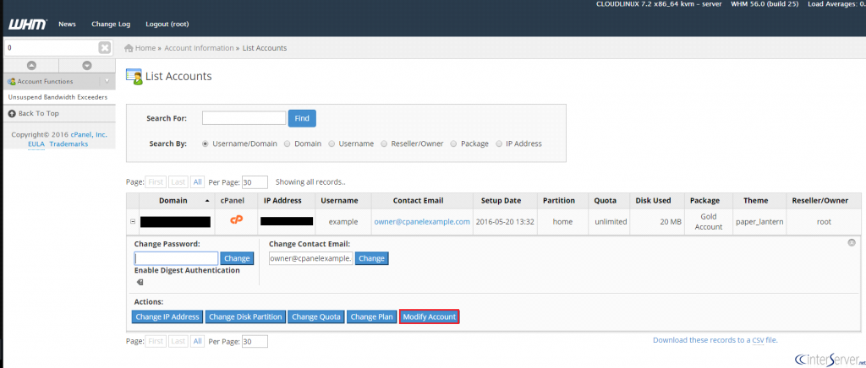Click the InterServer logo
The height and width of the screenshot is (368, 866).
(829, 358)
